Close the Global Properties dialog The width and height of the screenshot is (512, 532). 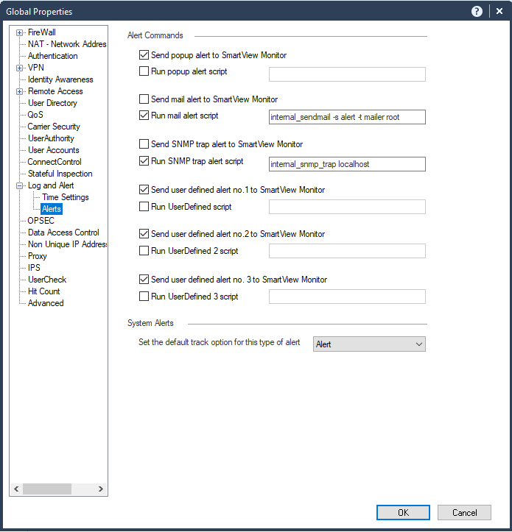pos(499,12)
